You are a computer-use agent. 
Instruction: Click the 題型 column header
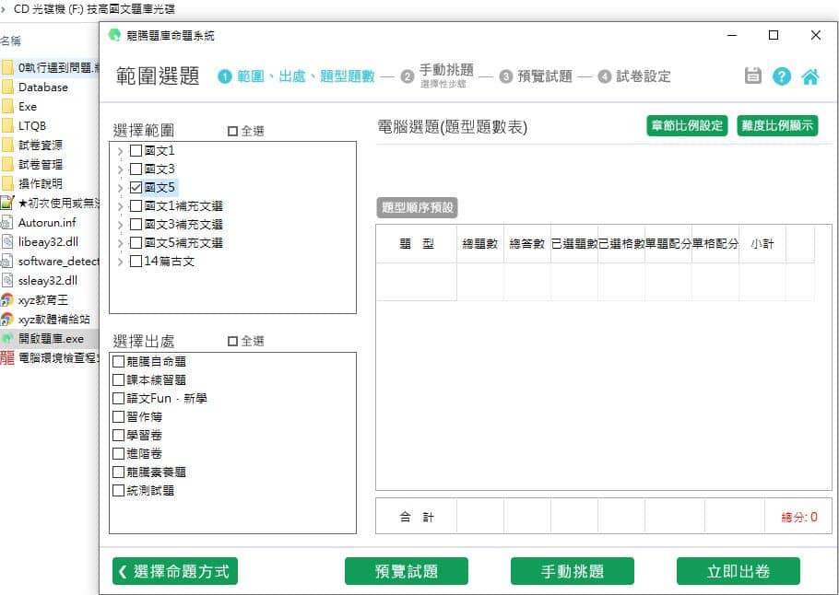417,244
